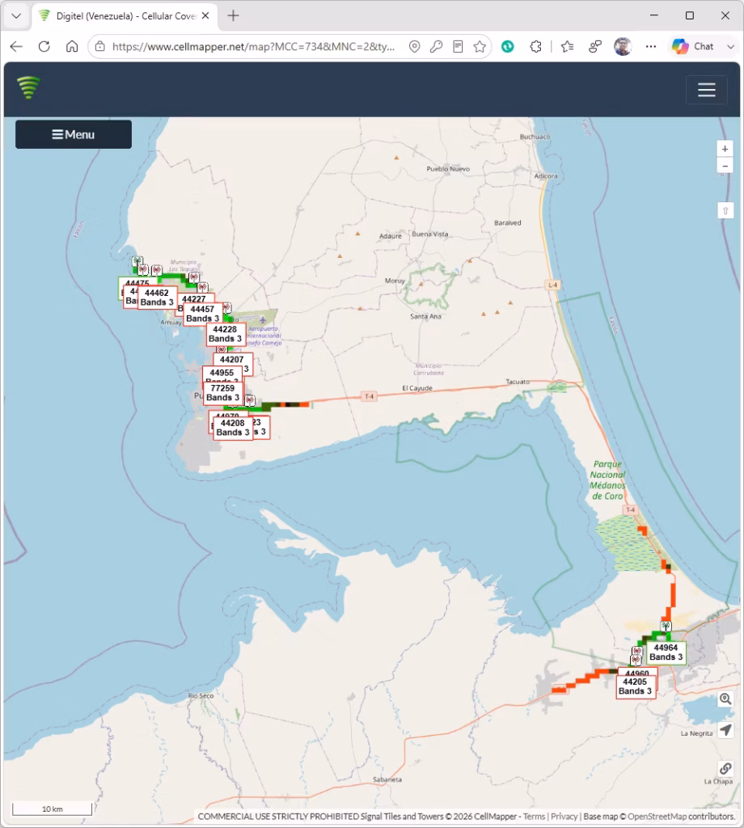Click the L-4 road shield on east coast
744x828 pixels.
click(552, 285)
